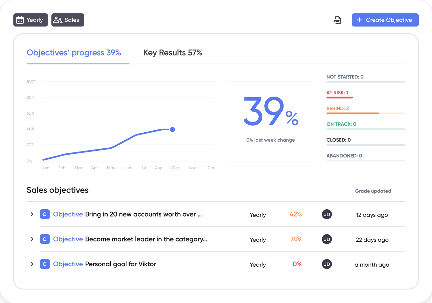Click the PDF export icon
This screenshot has height=303, width=432.
pos(337,20)
